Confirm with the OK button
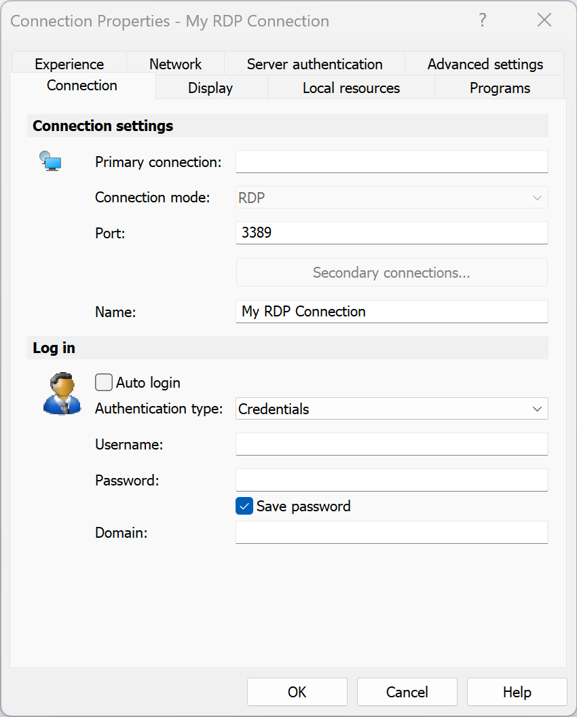The width and height of the screenshot is (577, 717). pos(297,692)
